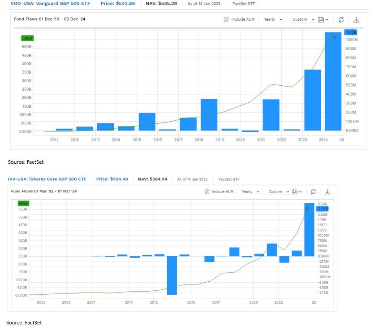
Task: Click the 1.08B flow label in VOO chart
Action: [x=351, y=32]
